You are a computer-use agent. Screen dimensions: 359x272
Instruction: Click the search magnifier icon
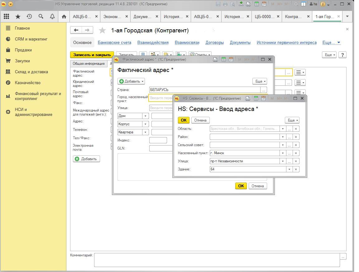point(41,17)
